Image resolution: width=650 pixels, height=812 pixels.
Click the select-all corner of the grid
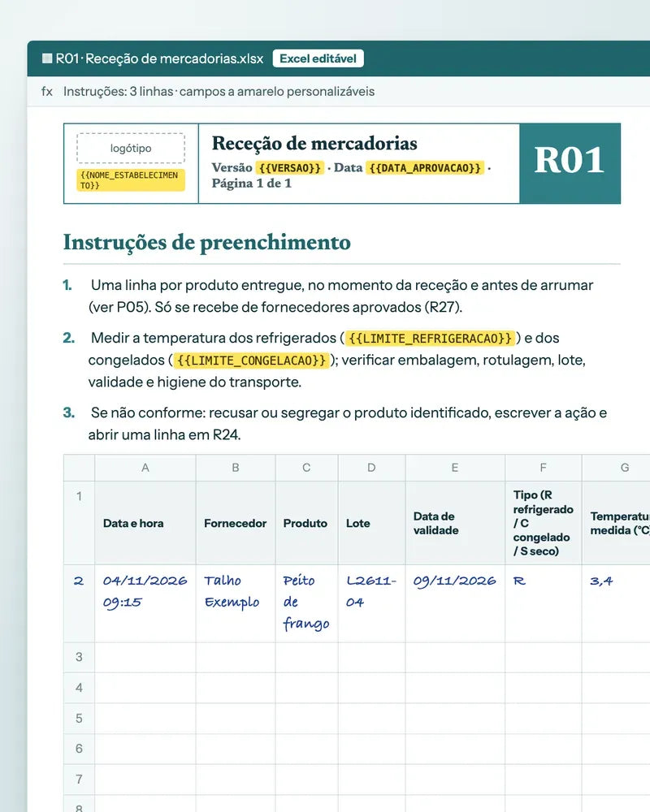pyautogui.click(x=80, y=468)
